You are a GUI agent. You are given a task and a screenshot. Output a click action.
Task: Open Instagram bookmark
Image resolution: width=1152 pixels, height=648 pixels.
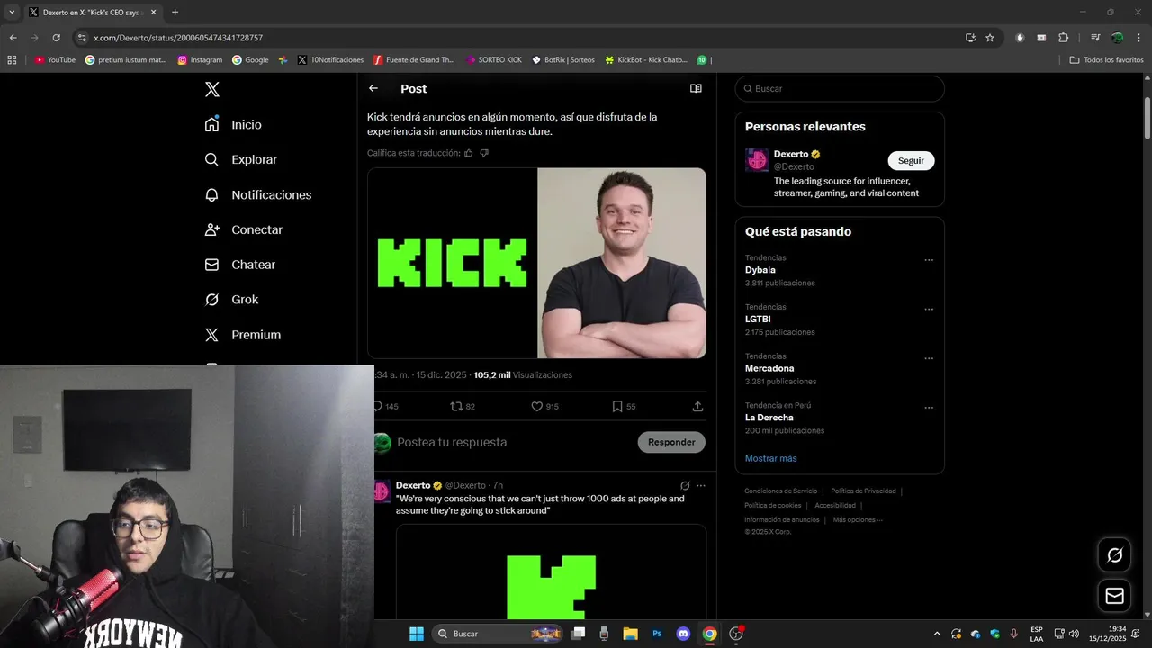point(200,60)
